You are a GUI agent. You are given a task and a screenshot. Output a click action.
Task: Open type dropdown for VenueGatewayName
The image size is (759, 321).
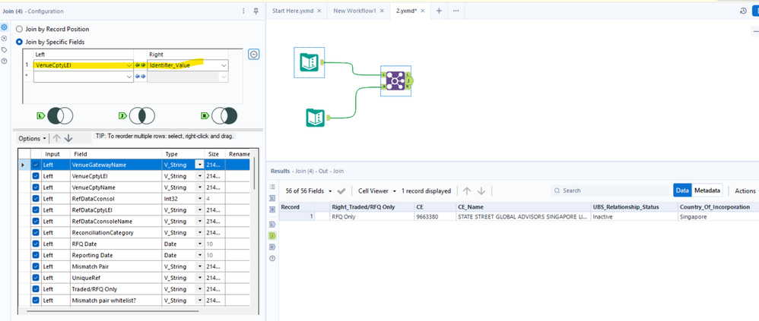click(x=199, y=165)
